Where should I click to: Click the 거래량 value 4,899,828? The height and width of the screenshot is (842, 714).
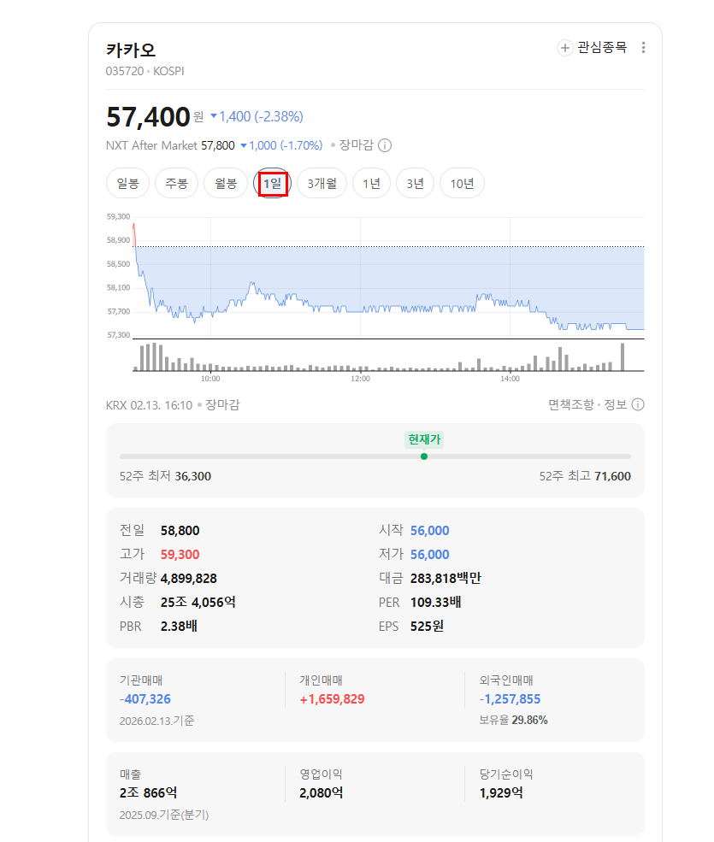[189, 579]
